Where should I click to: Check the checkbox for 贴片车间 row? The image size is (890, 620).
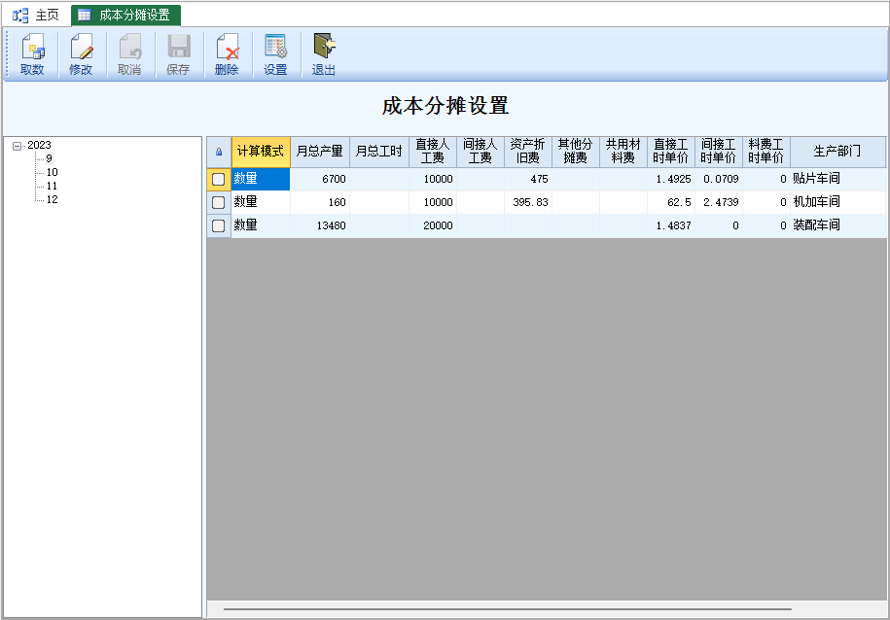219,179
